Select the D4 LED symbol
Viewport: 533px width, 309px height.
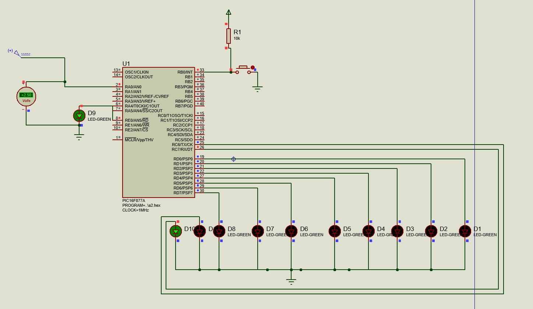[368, 231]
